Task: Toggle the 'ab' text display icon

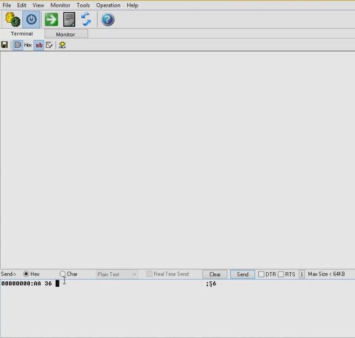Action: [x=39, y=45]
